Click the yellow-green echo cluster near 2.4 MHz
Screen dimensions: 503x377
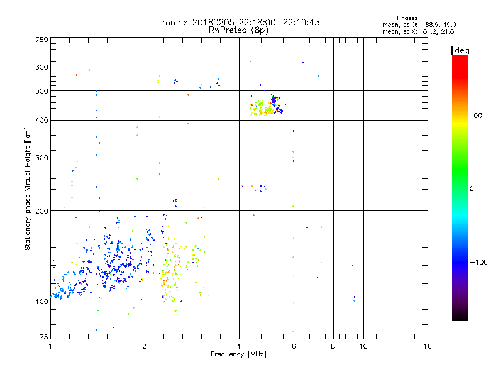click(x=170, y=270)
